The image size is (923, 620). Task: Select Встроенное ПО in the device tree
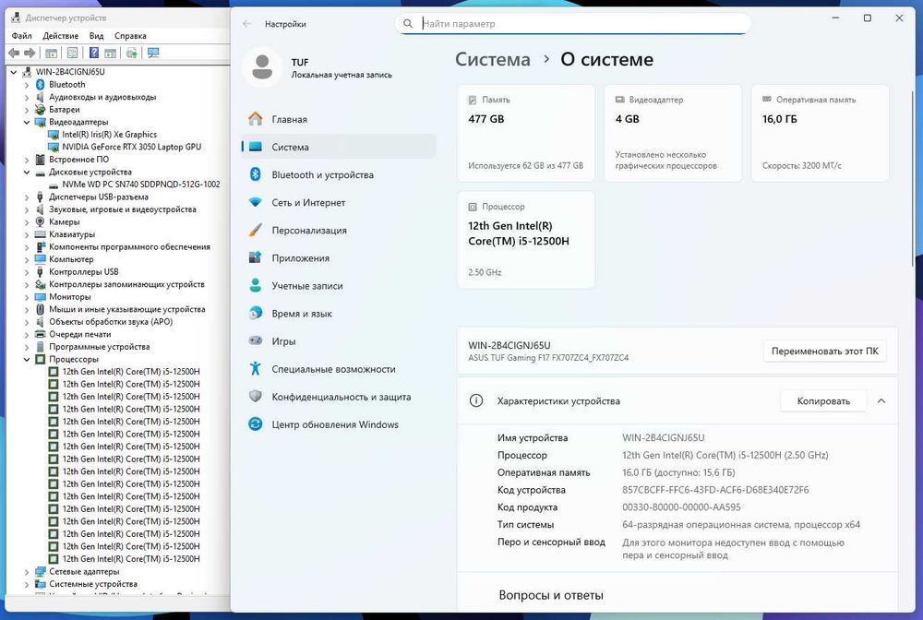(x=78, y=160)
